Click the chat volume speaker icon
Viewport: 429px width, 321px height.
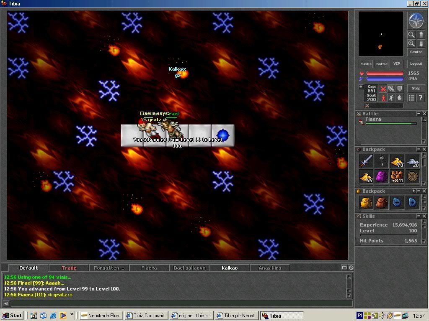6,303
